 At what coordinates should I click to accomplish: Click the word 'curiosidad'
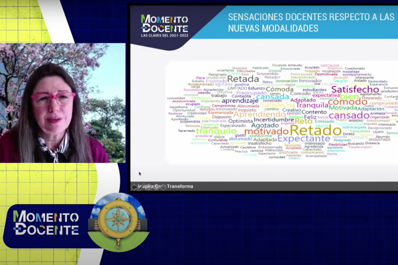[277, 157]
